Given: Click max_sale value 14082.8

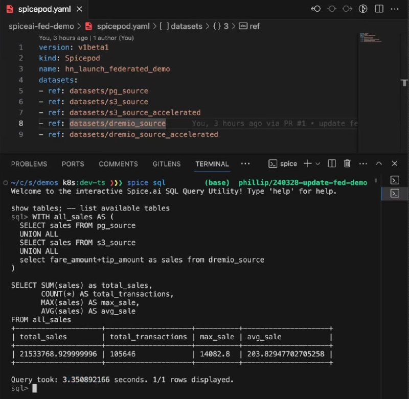Looking at the screenshot, I should point(215,354).
